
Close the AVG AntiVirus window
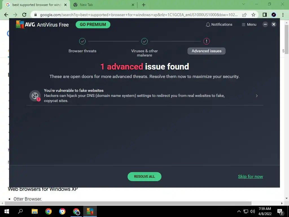point(274,24)
